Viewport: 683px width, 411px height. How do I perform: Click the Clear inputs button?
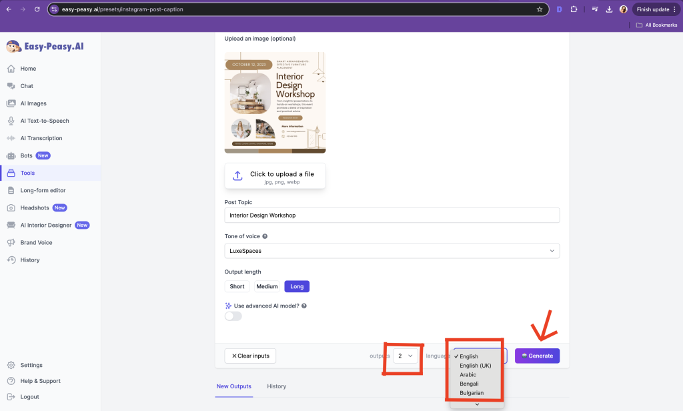pos(250,356)
